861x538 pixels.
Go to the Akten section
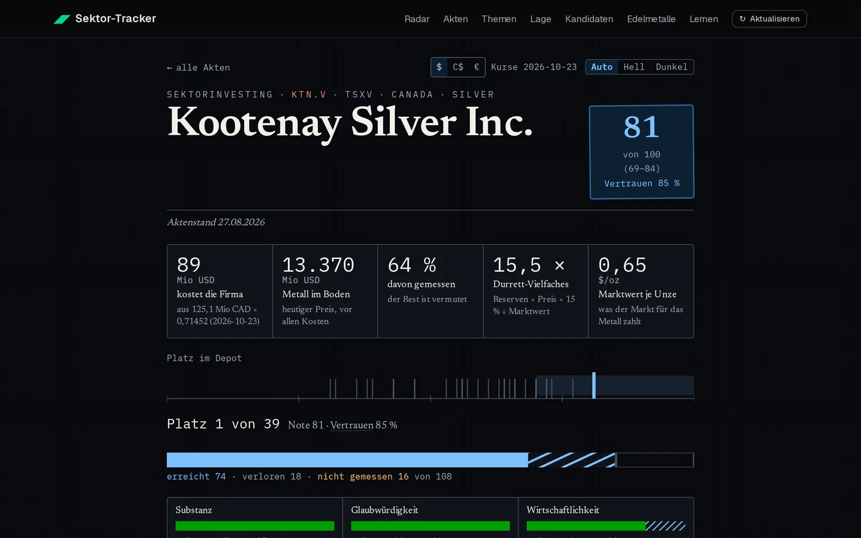(456, 19)
